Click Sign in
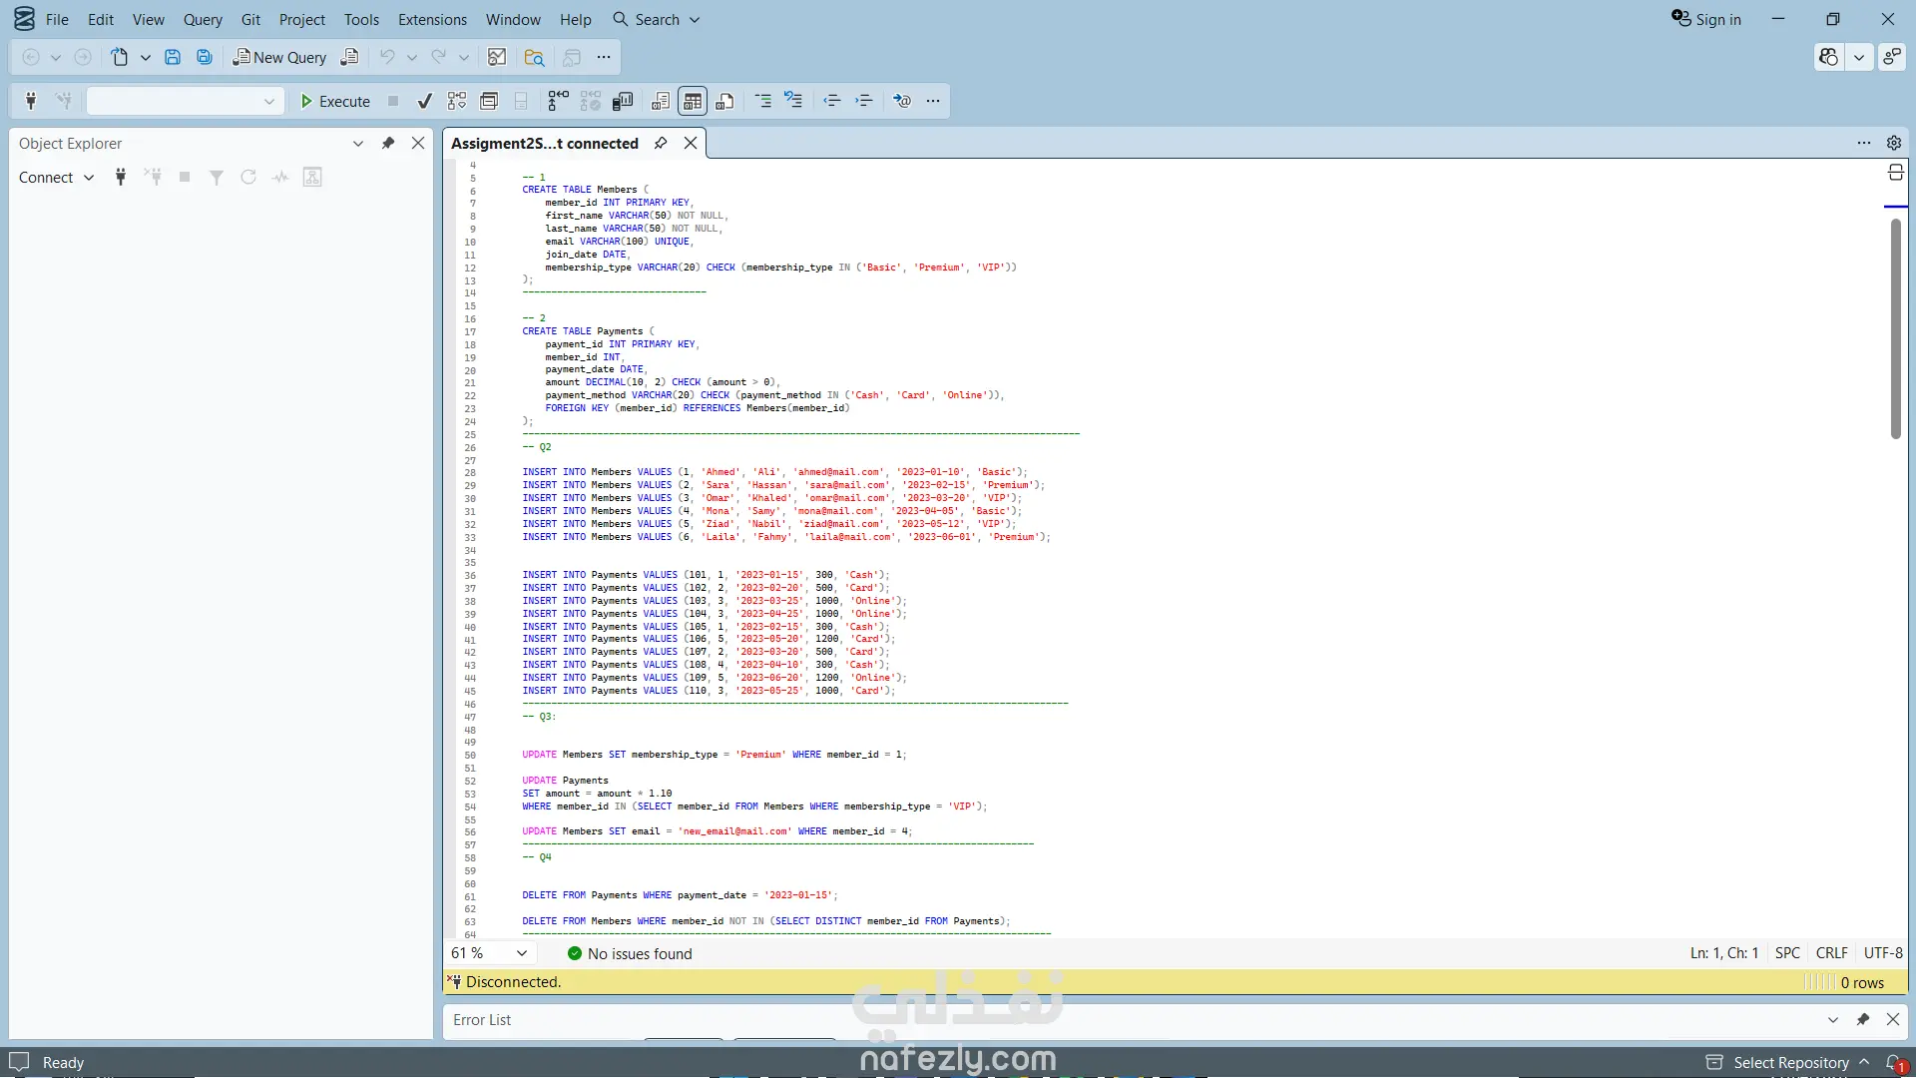Viewport: 1916px width, 1078px height. pos(1706,19)
